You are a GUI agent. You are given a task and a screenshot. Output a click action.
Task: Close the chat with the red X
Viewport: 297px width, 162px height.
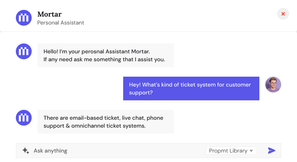click(x=283, y=14)
